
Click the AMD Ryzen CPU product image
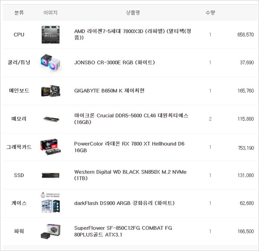click(51, 35)
